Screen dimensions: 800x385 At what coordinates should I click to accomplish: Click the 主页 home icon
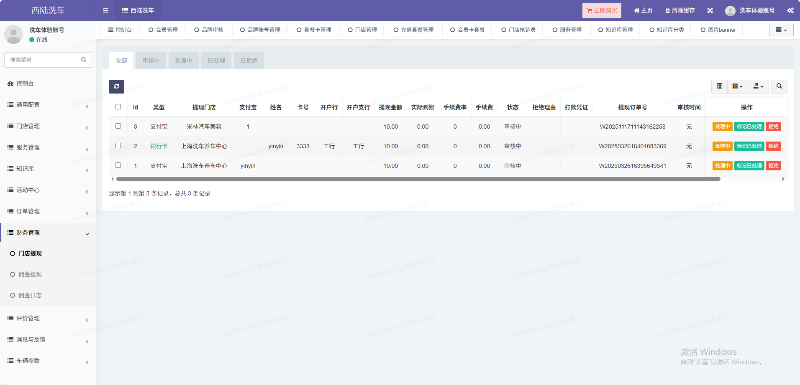click(x=636, y=10)
